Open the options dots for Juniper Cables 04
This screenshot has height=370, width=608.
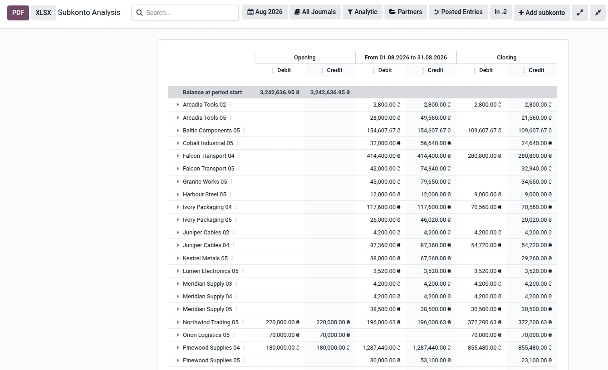pos(234,245)
